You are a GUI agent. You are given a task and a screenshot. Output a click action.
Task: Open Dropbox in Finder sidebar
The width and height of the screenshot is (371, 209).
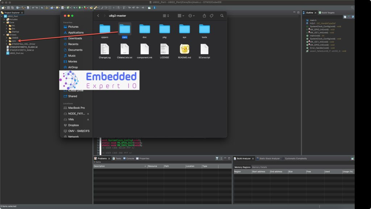[71, 125]
